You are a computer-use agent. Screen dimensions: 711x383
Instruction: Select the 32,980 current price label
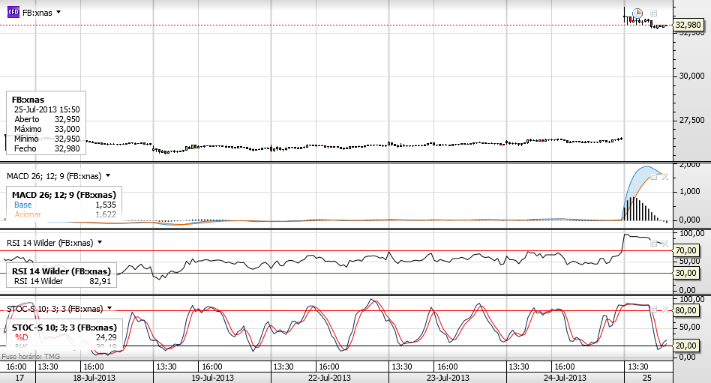pyautogui.click(x=688, y=25)
